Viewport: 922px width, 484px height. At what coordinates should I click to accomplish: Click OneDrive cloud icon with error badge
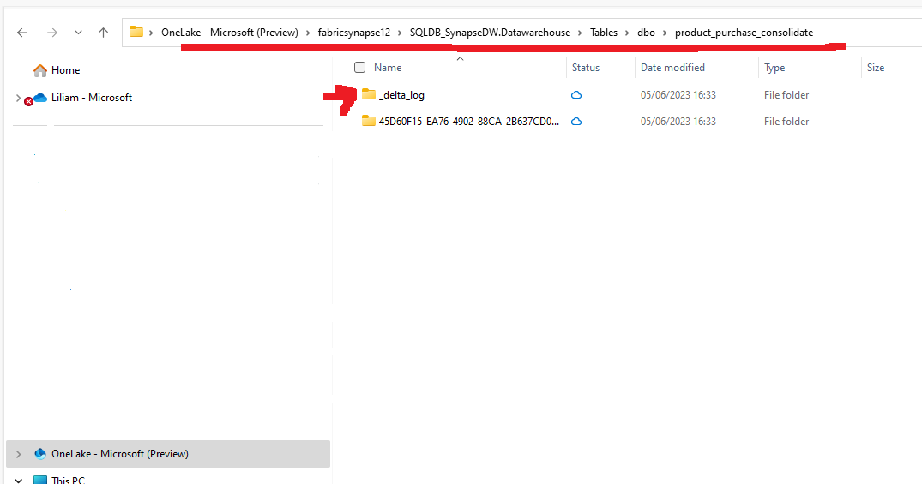coord(35,99)
